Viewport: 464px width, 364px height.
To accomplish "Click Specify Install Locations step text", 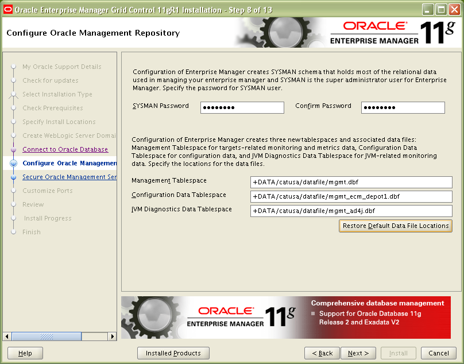I will tap(59, 122).
